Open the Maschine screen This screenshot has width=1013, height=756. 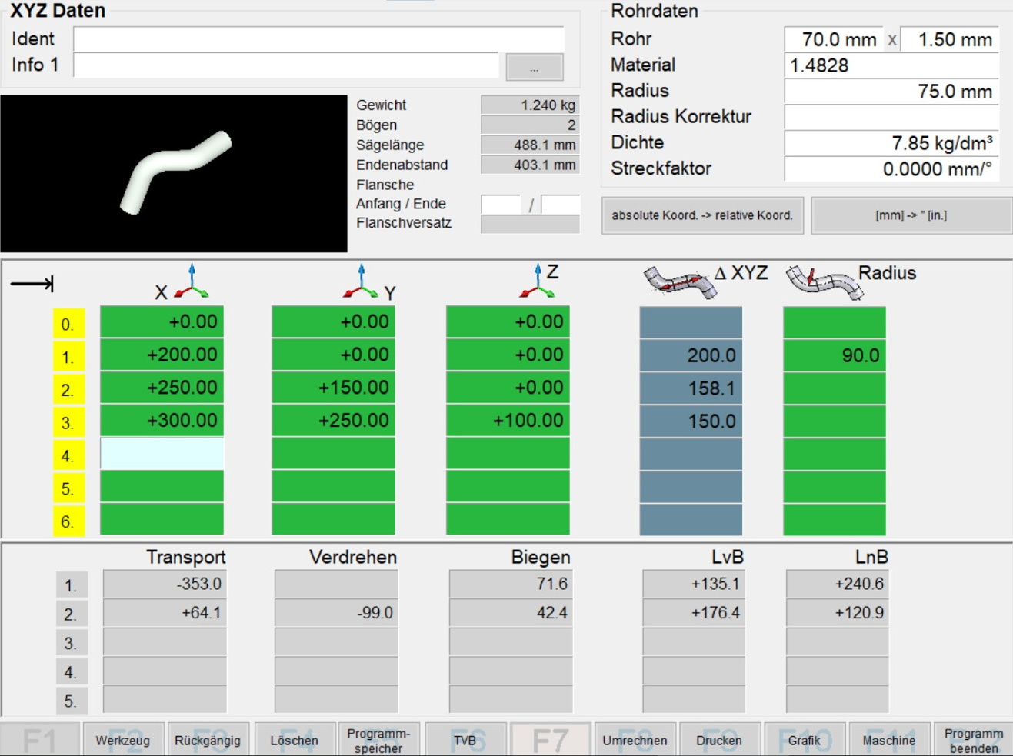(x=889, y=741)
